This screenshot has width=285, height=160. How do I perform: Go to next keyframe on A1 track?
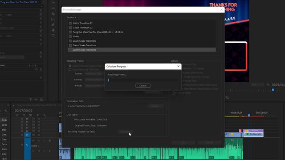(x=49, y=151)
